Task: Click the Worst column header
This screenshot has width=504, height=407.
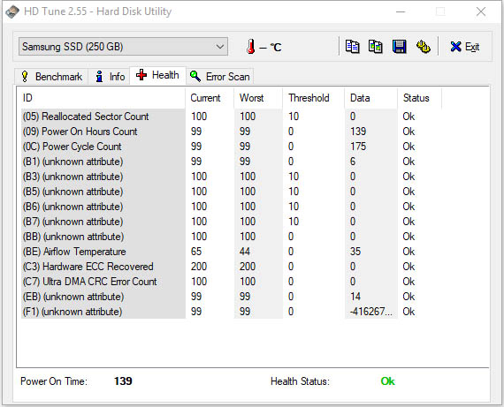Action: [x=258, y=98]
